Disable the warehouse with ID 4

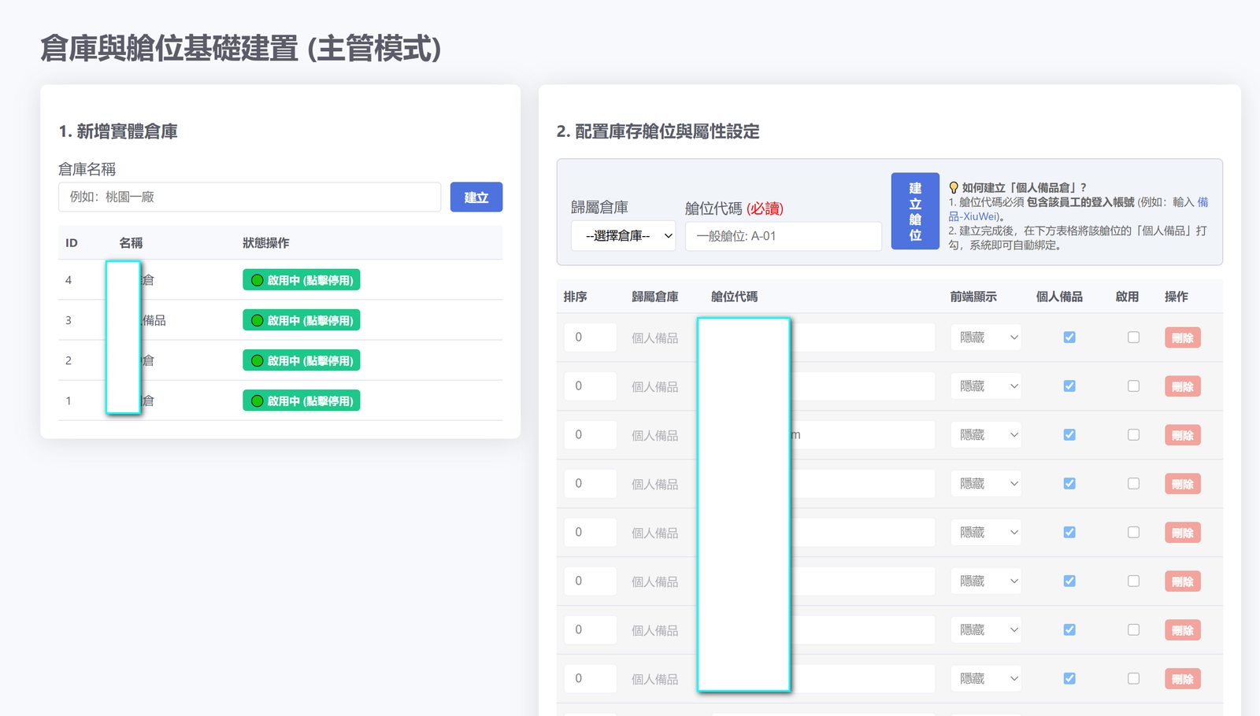pos(302,280)
